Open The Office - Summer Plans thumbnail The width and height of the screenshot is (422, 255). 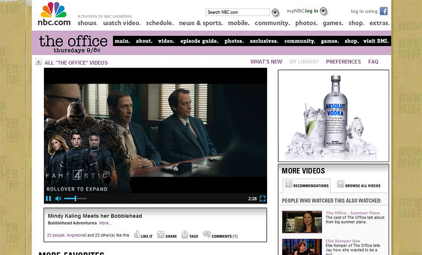(302, 222)
